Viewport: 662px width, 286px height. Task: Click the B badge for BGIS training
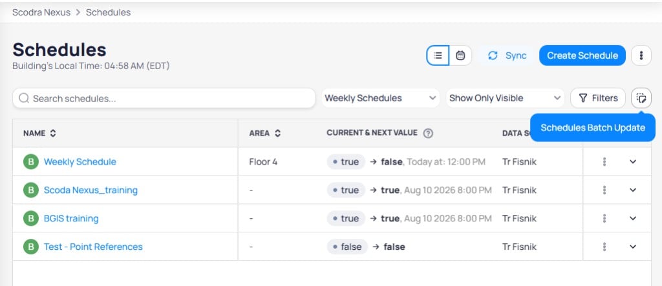(31, 218)
